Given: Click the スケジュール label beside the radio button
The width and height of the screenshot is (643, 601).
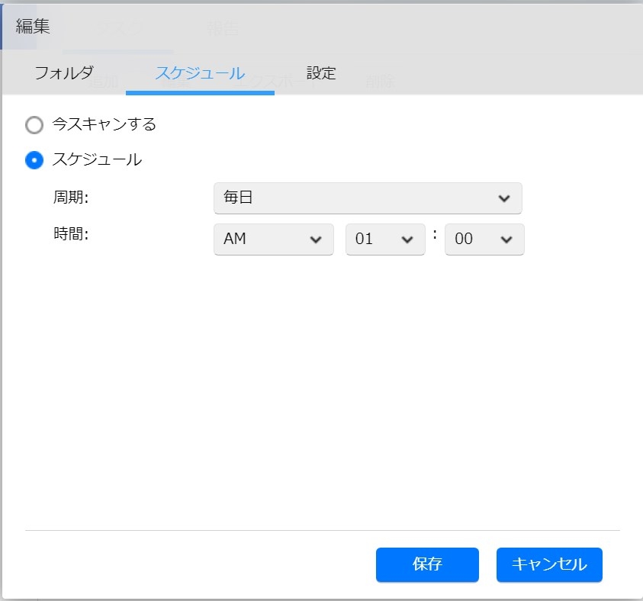Looking at the screenshot, I should (x=97, y=160).
